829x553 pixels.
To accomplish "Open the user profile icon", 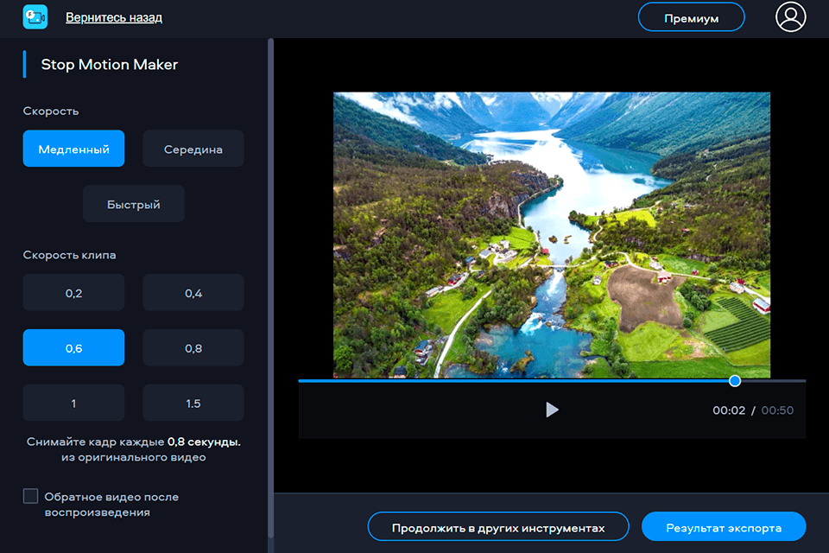I will pyautogui.click(x=790, y=17).
